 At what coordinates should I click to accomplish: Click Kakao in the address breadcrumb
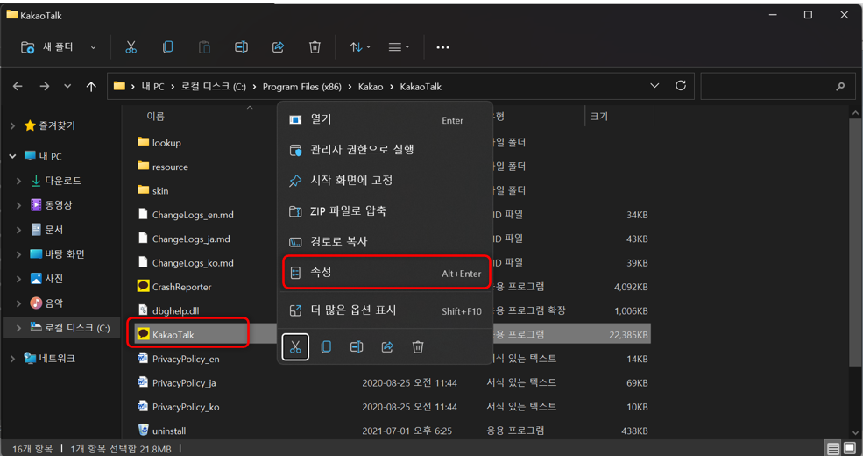click(371, 87)
